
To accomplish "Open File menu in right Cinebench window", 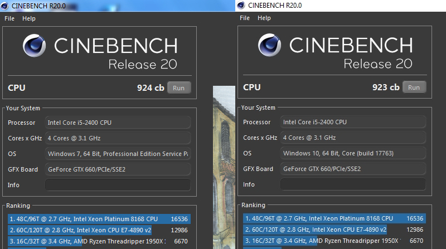I will pos(245,18).
